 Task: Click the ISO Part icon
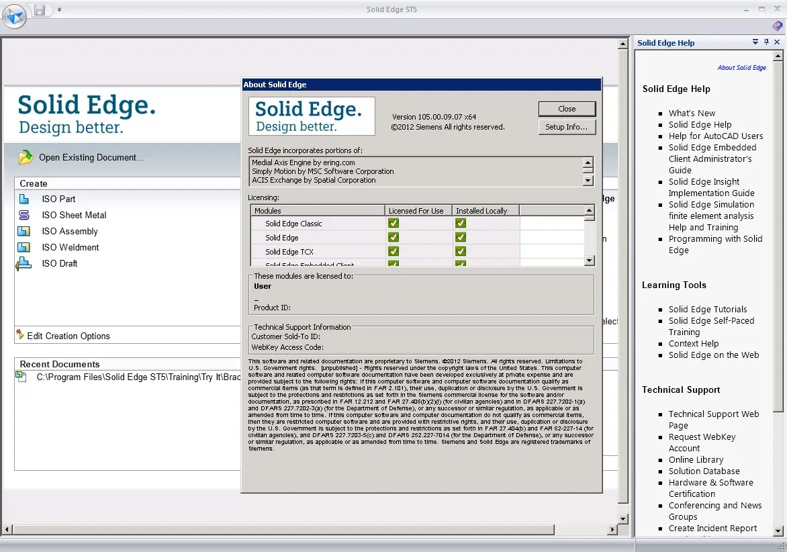(24, 199)
